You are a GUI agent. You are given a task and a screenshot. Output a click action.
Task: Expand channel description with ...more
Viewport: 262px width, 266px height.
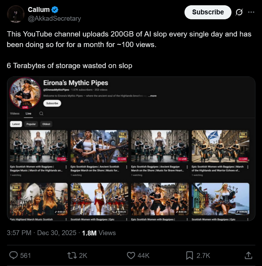click(x=152, y=96)
